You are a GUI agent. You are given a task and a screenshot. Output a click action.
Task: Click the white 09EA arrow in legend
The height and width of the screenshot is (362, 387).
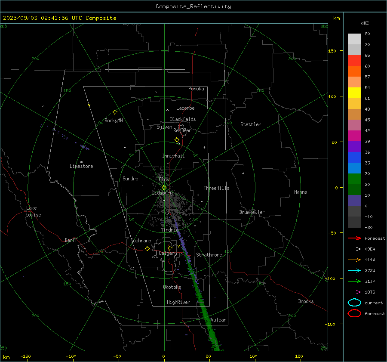pos(354,249)
